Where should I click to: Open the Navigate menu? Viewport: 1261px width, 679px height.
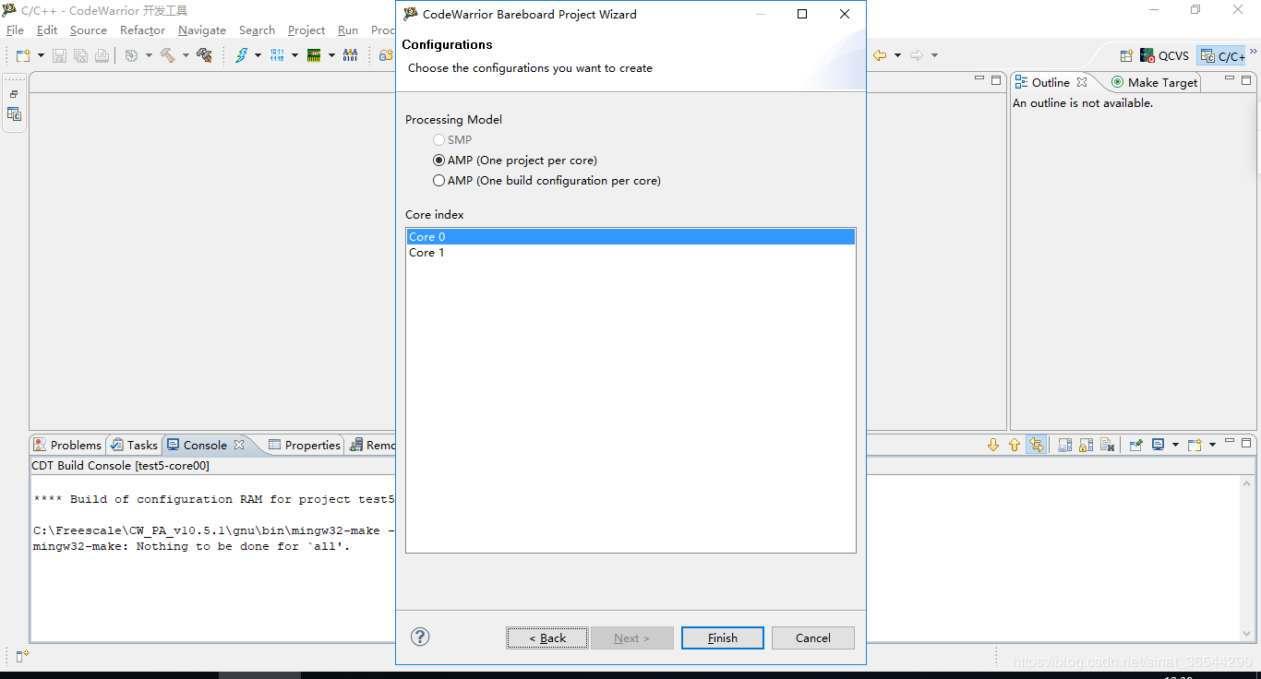pyautogui.click(x=201, y=30)
